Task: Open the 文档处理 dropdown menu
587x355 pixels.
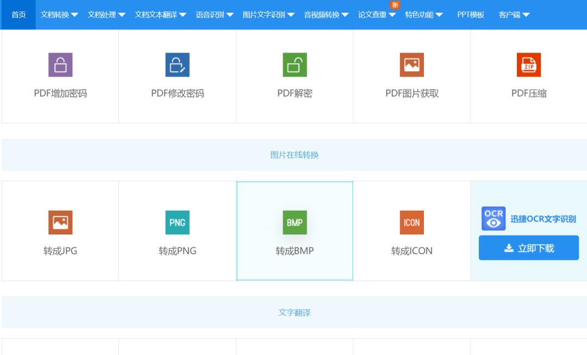Action: 106,15
